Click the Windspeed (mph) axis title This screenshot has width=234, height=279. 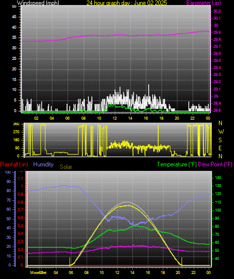(38, 3)
